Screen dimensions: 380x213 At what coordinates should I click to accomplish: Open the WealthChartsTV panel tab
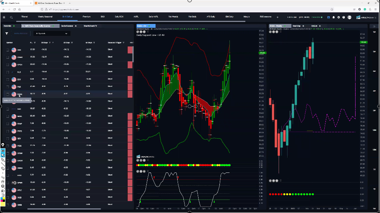tap(91, 26)
